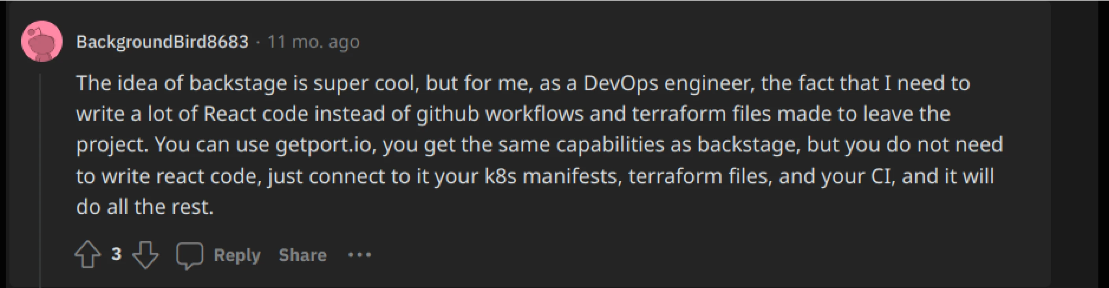
Task: Open BackgroundBird8683's user profile
Action: [162, 42]
